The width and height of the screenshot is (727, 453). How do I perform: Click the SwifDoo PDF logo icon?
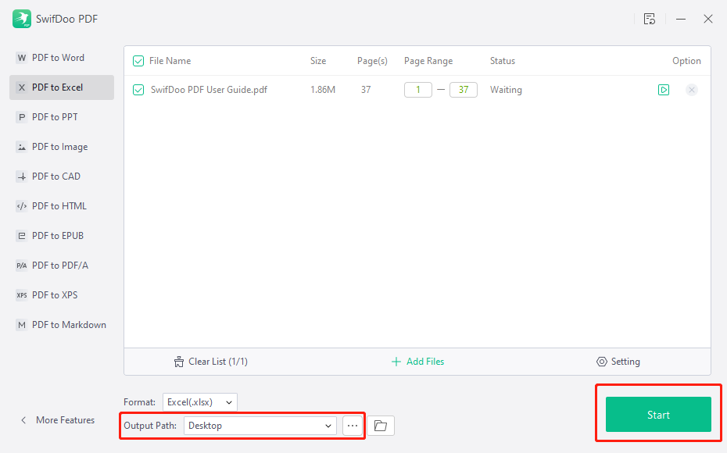[22, 19]
